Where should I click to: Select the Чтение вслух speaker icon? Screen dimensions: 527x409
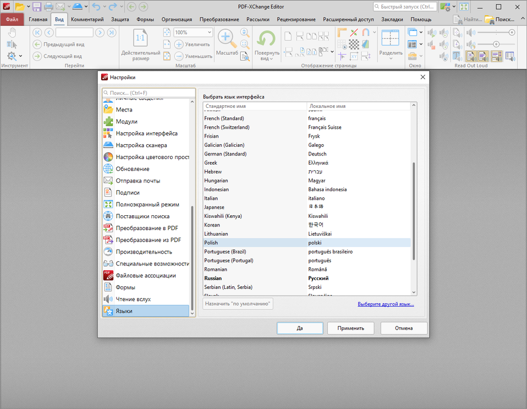tap(108, 299)
